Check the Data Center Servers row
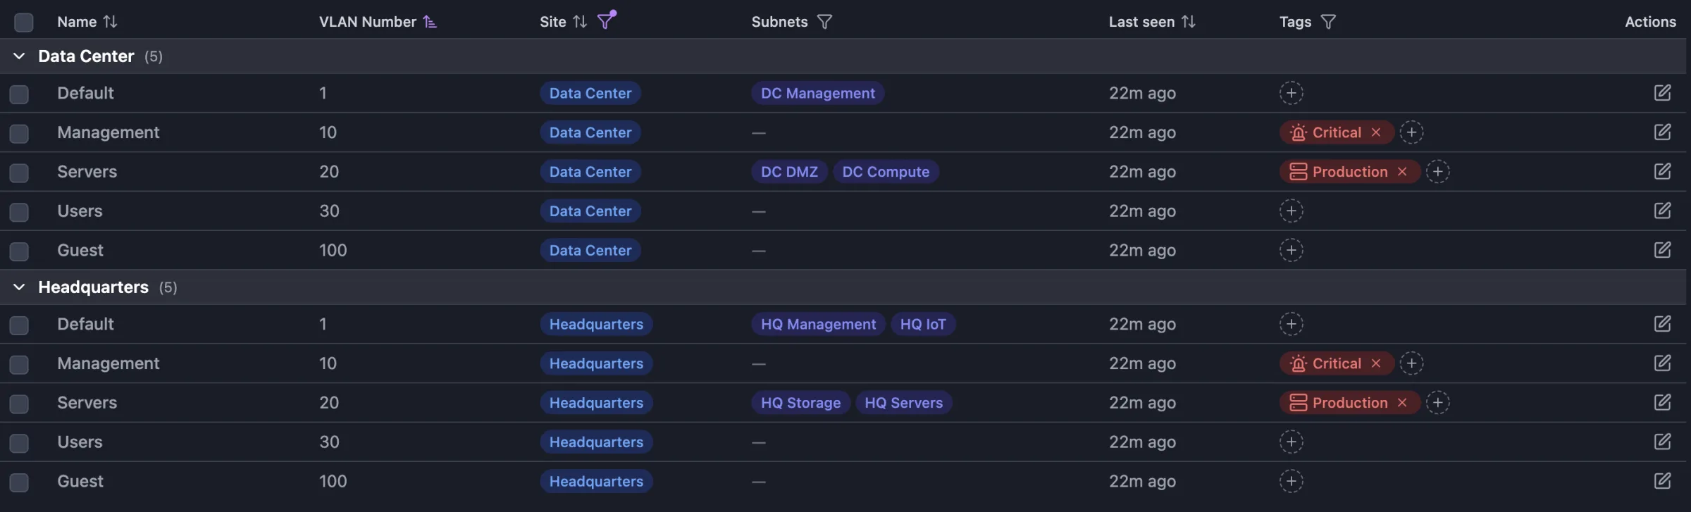 pyautogui.click(x=19, y=173)
